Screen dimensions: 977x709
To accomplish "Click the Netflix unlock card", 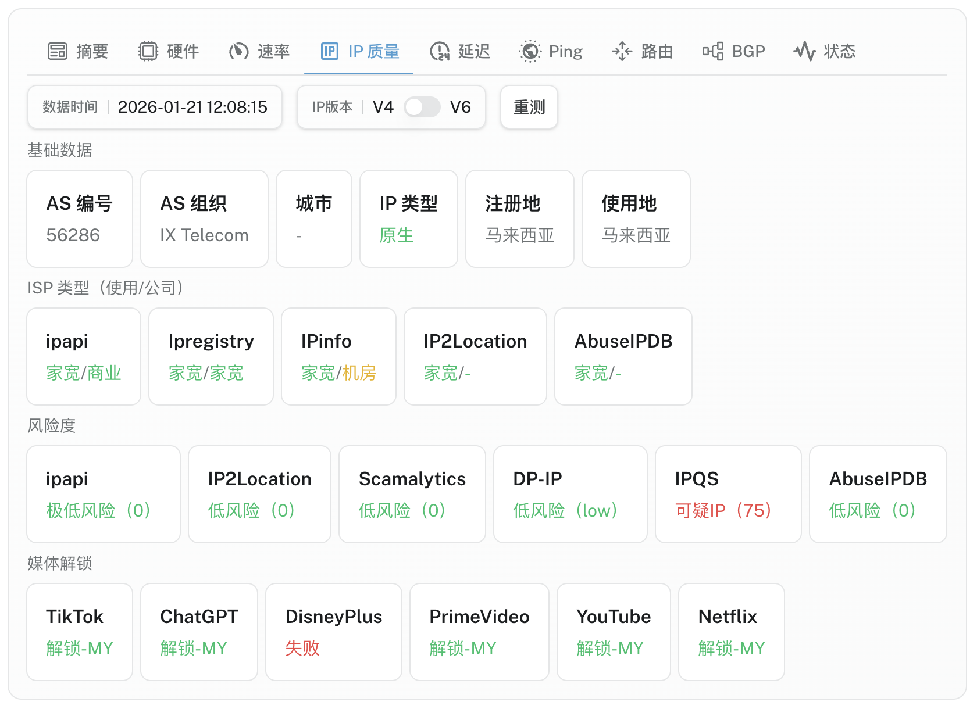I will point(731,632).
